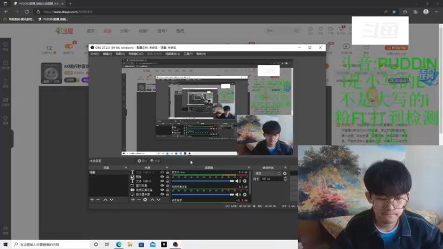The width and height of the screenshot is (443, 249).
Task: Lock the image source
Action: (x=167, y=177)
